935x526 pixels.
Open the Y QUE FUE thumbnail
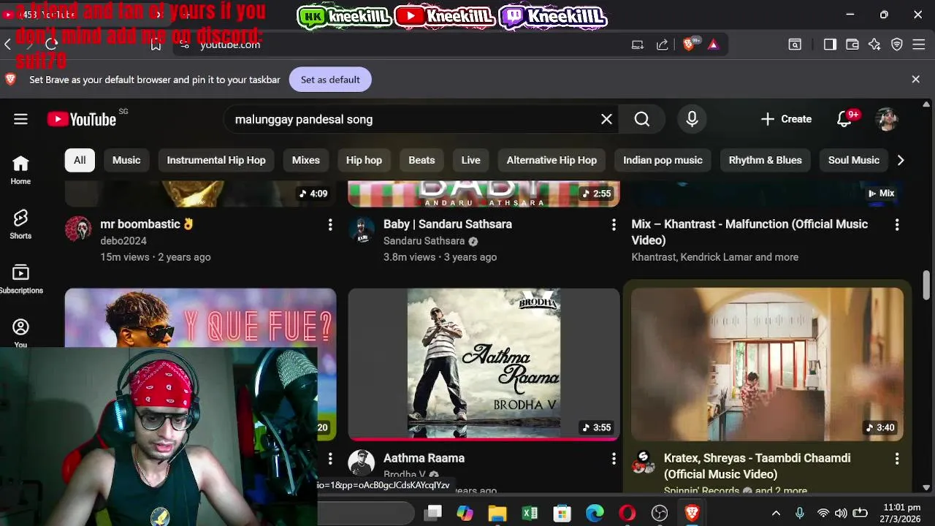pyautogui.click(x=200, y=318)
